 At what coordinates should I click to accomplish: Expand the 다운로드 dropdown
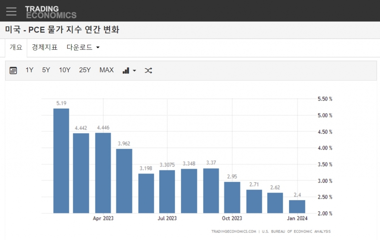(x=83, y=47)
